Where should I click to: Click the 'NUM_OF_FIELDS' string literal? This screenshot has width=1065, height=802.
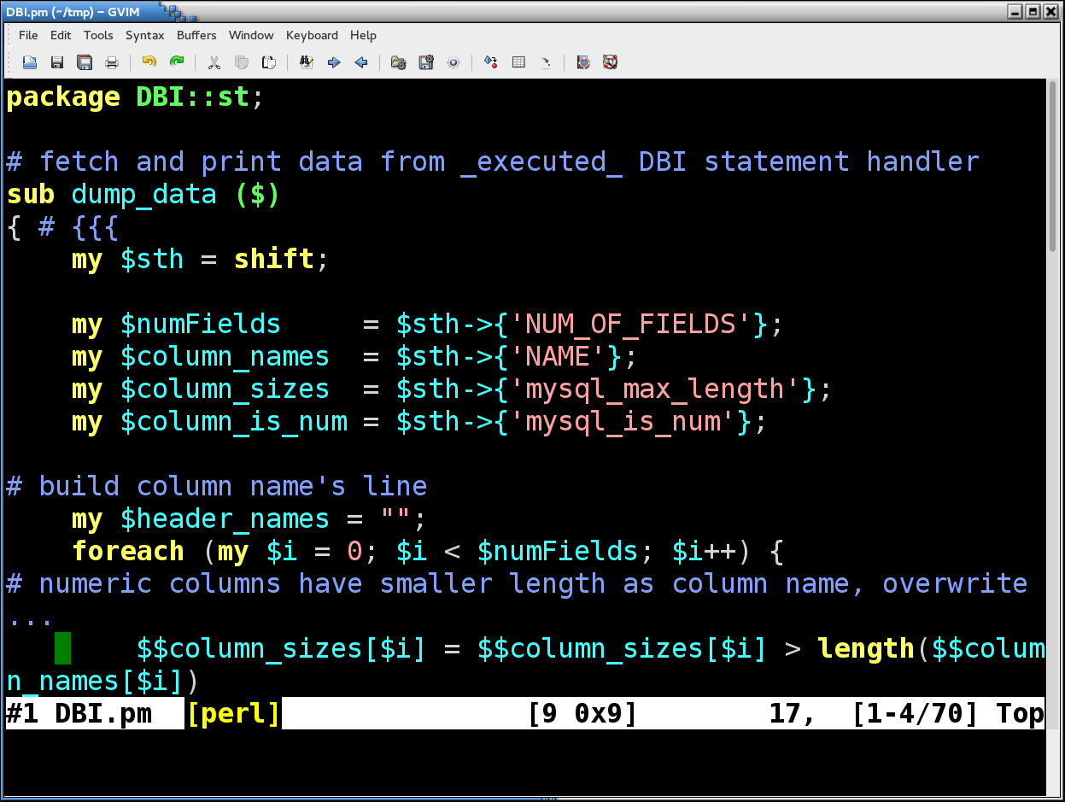(630, 324)
